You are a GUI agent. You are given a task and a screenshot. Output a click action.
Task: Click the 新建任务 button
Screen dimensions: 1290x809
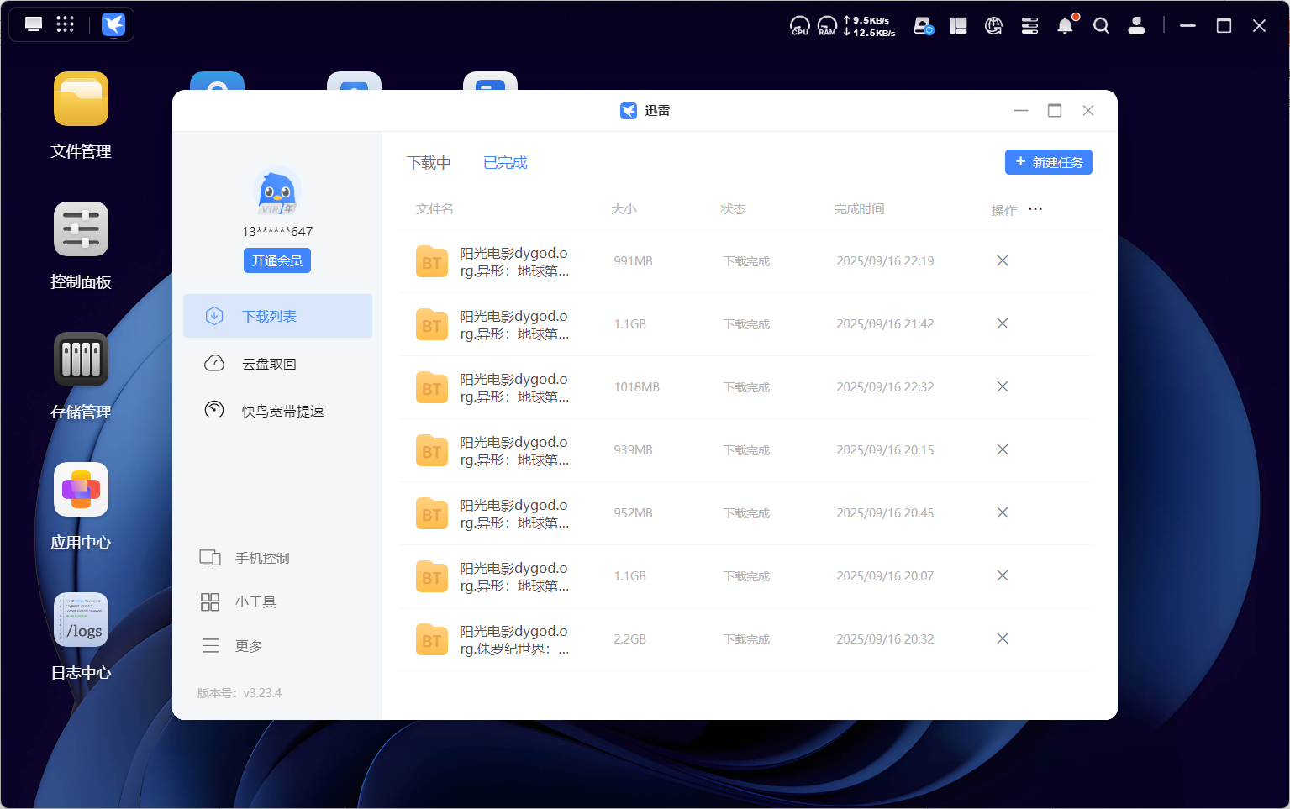[x=1049, y=162]
